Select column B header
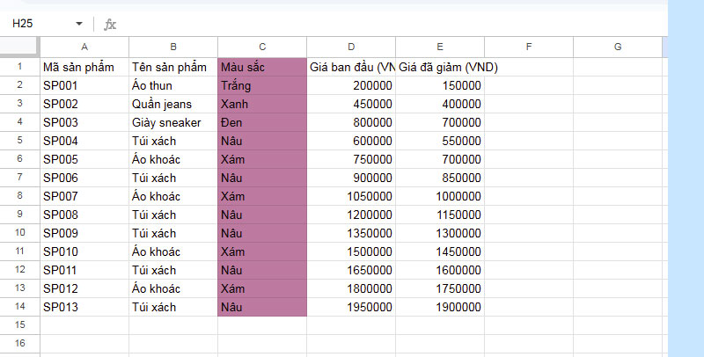 [173, 47]
